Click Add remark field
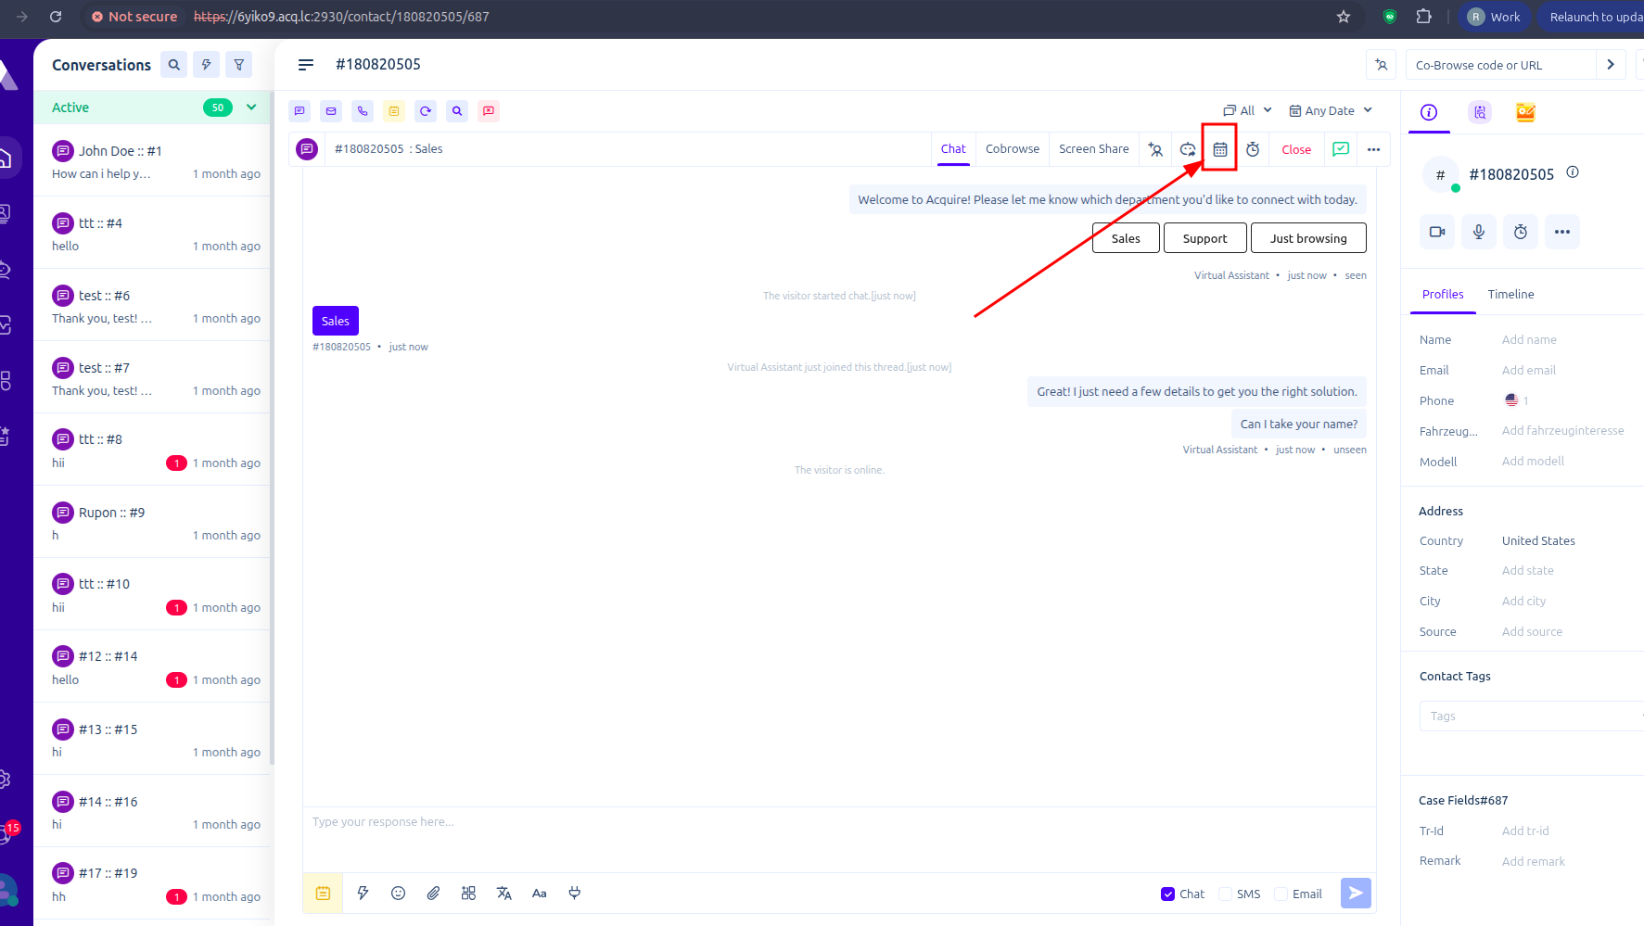 pyautogui.click(x=1533, y=862)
